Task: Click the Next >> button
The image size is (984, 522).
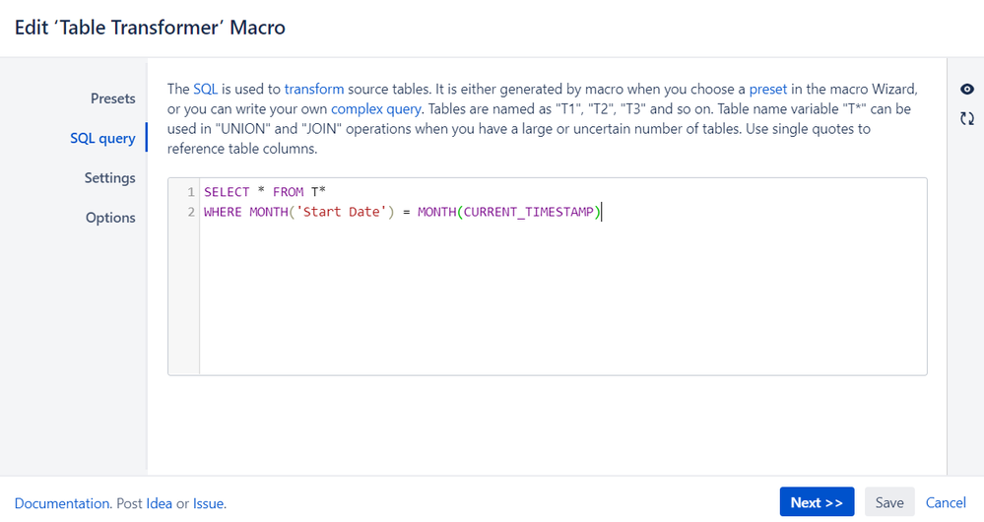Action: click(x=817, y=502)
